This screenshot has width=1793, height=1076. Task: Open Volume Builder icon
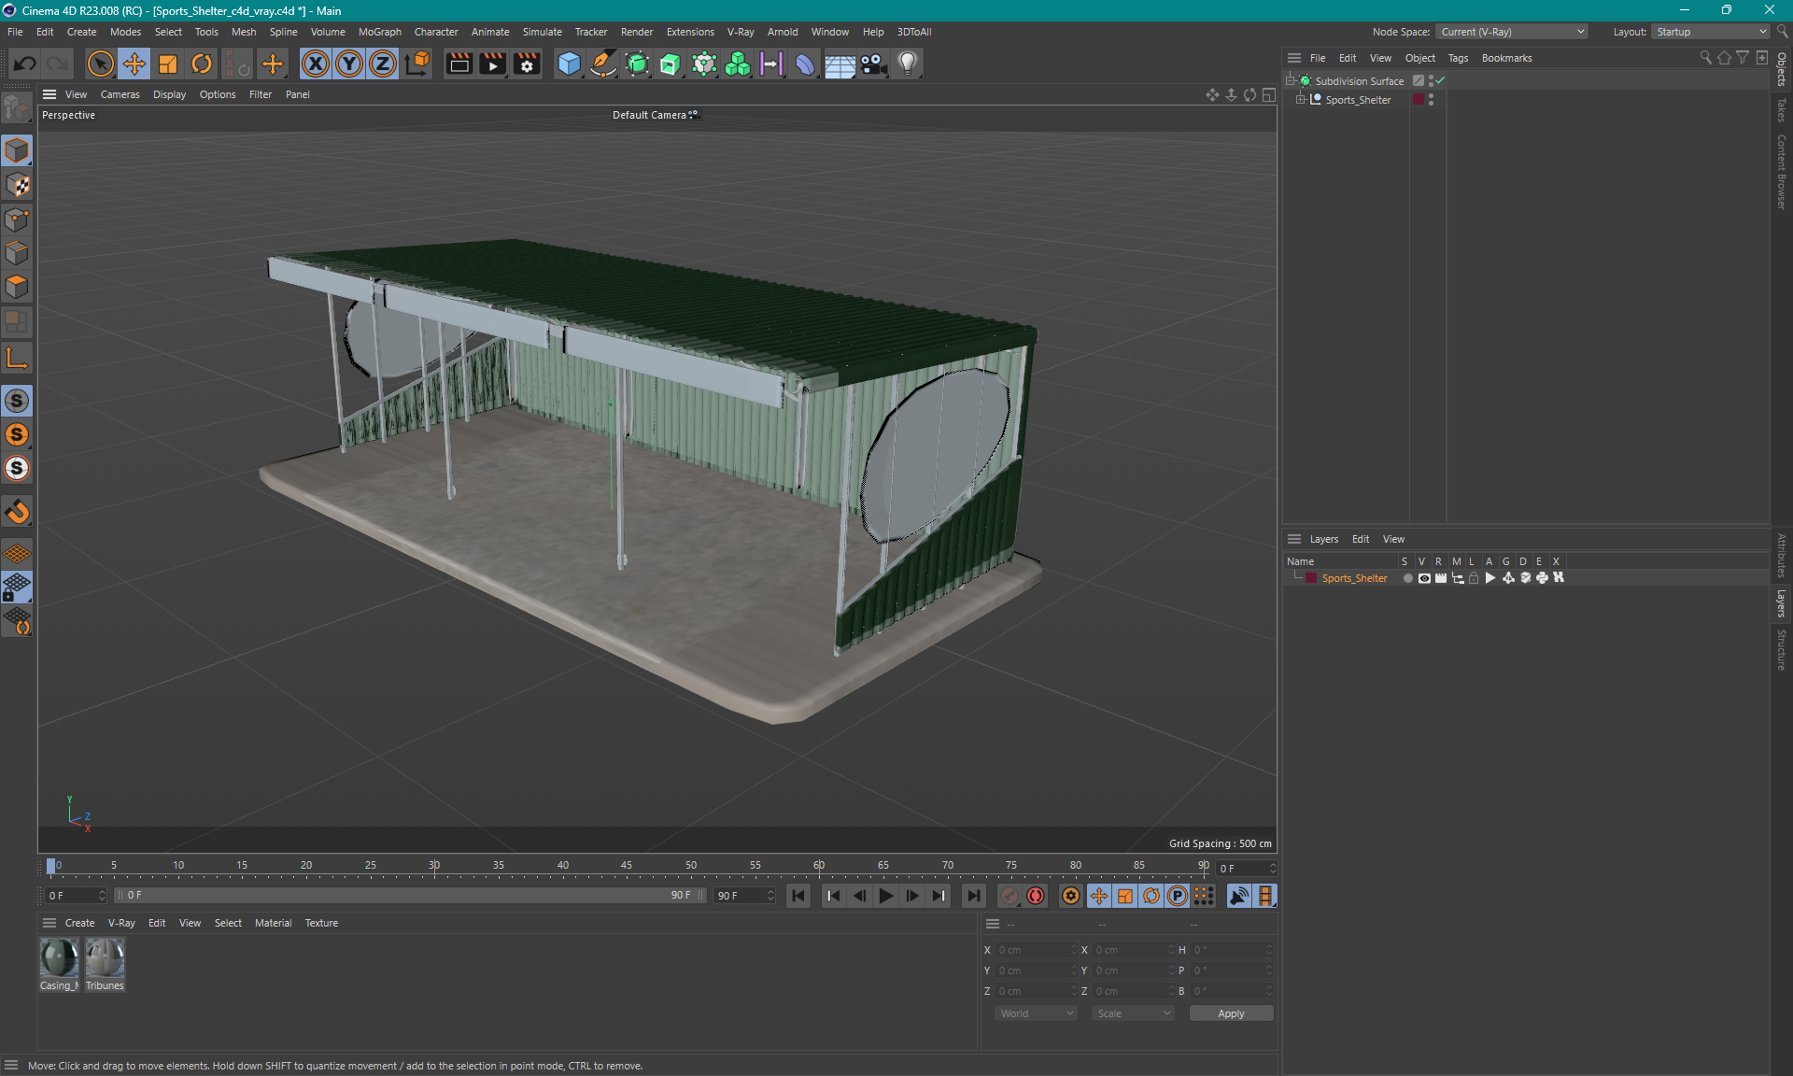point(738,64)
